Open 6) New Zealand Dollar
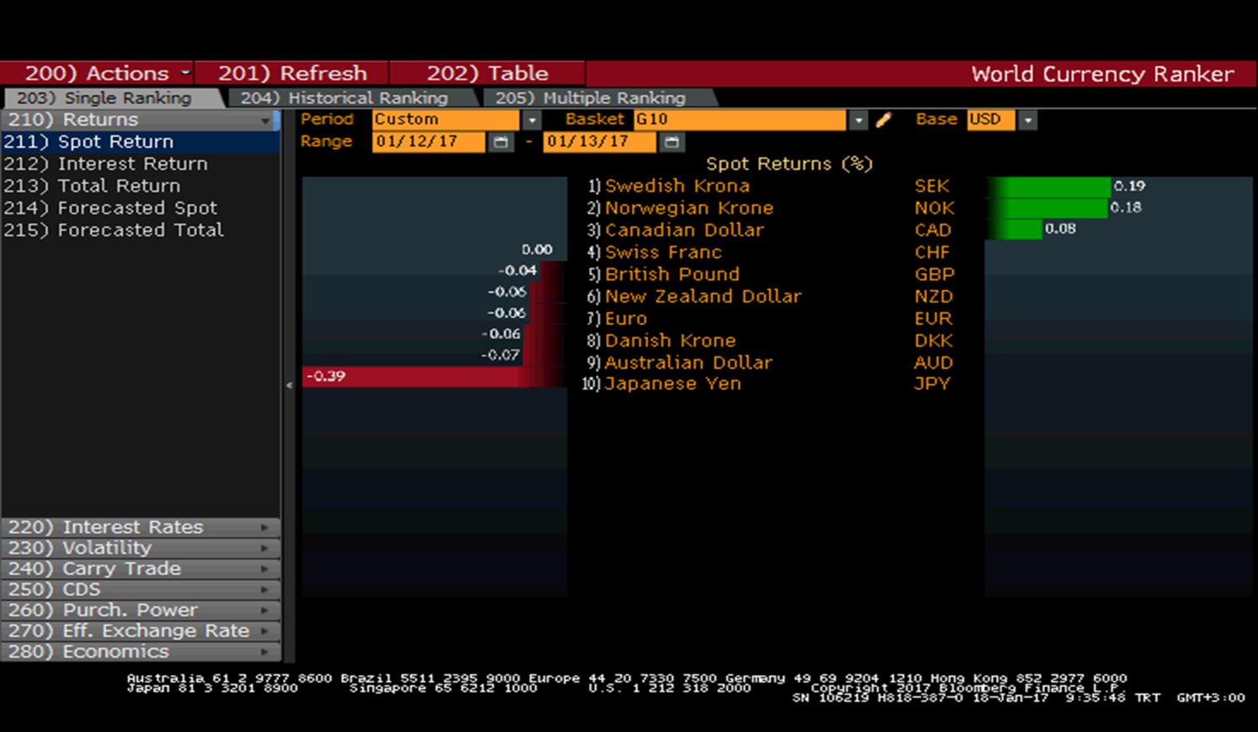This screenshot has height=732, width=1258. 694,297
